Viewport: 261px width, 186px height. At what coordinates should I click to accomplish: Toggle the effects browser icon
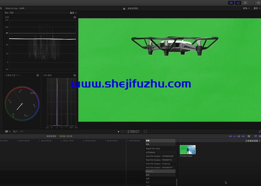coord(256,136)
